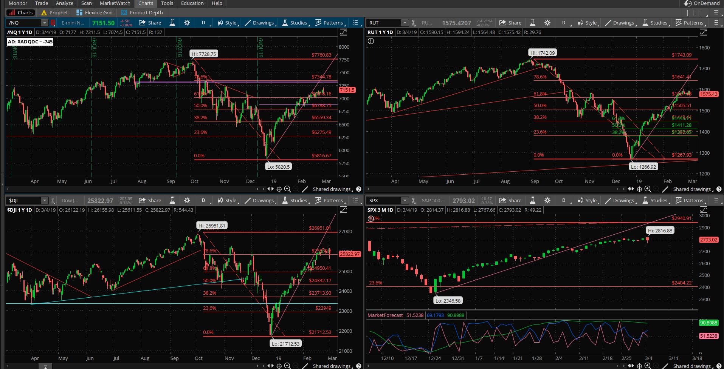724x369 pixels.
Task: Click zoom-in magnifier under /NQ chart
Action: point(287,189)
